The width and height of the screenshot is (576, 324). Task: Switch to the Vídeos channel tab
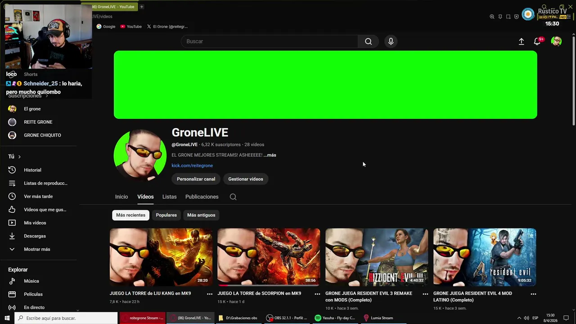(145, 197)
